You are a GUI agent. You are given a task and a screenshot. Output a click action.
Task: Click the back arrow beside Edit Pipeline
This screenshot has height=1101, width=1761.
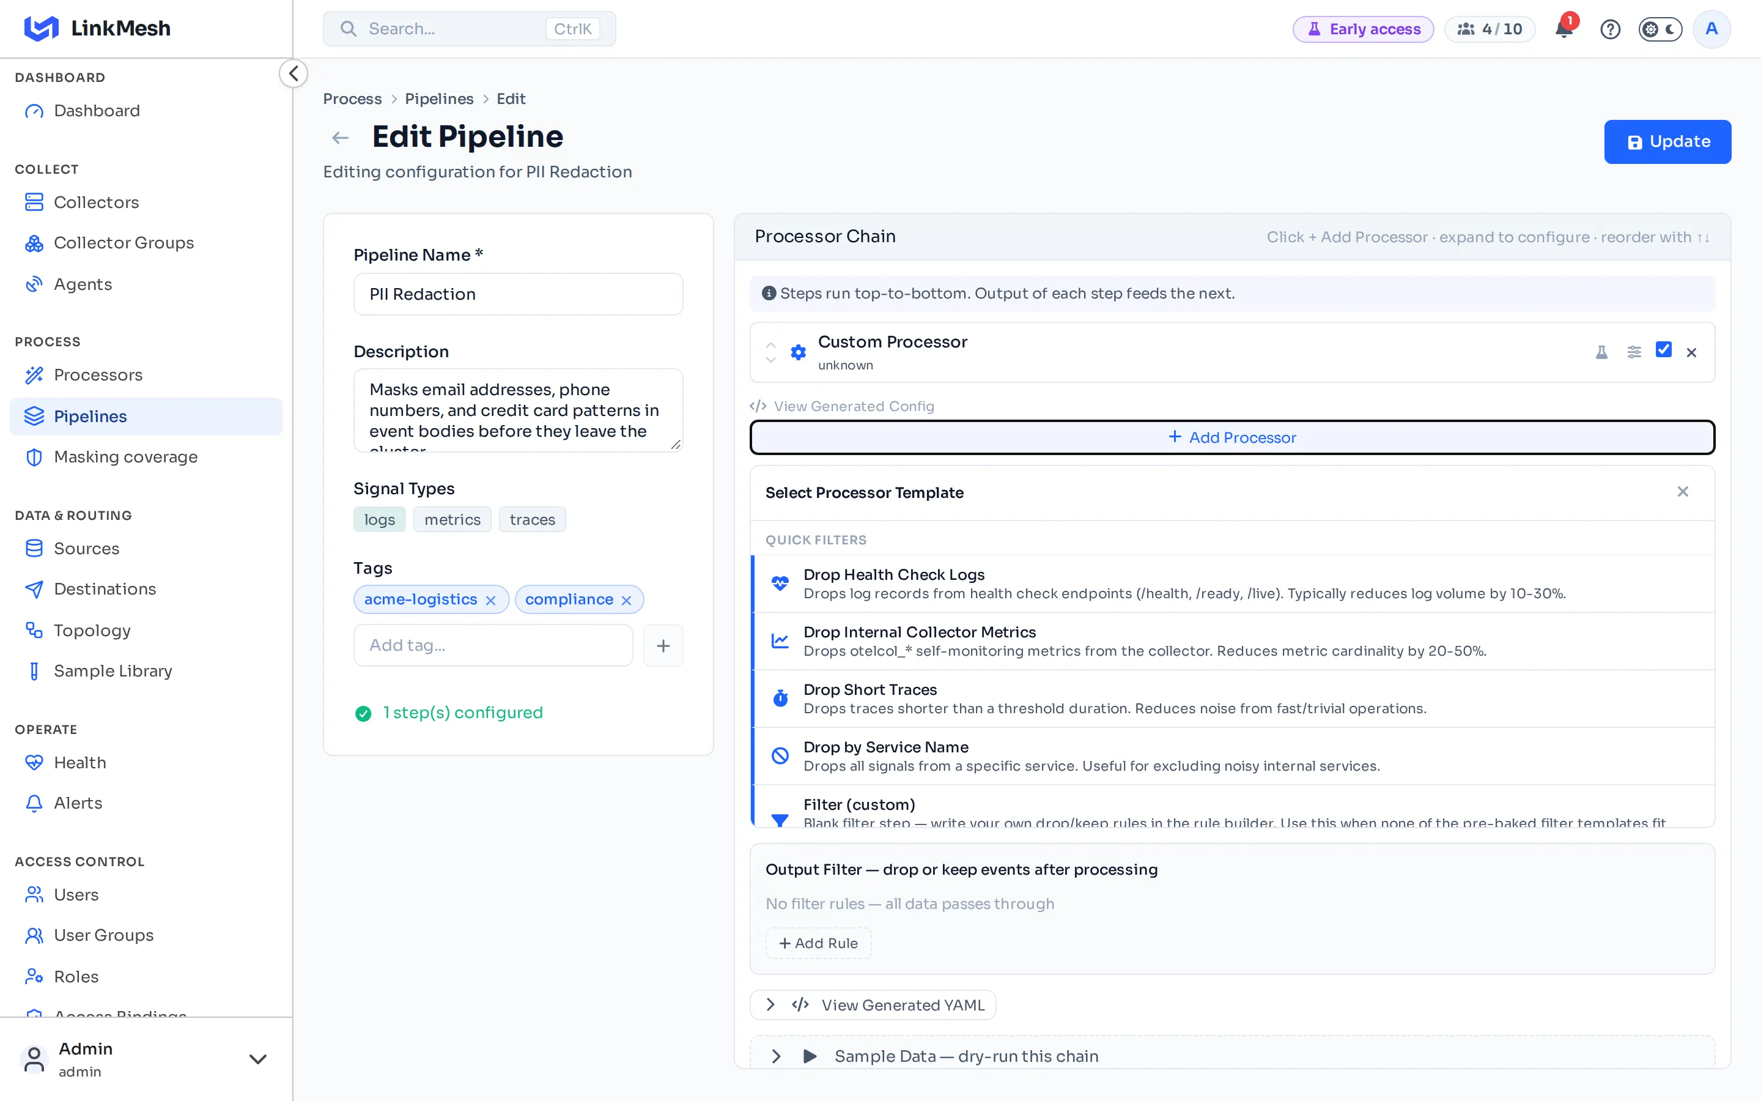(x=340, y=138)
